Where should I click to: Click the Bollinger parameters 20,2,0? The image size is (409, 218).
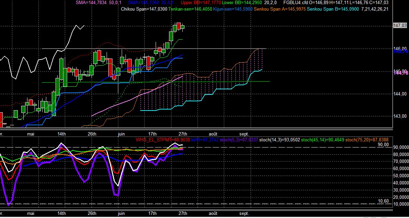point(271,3)
